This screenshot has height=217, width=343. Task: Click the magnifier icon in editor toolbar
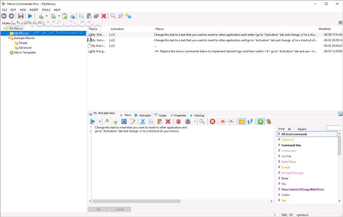pos(202,121)
